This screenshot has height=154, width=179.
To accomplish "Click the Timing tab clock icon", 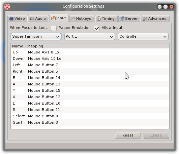I will pos(99,18).
